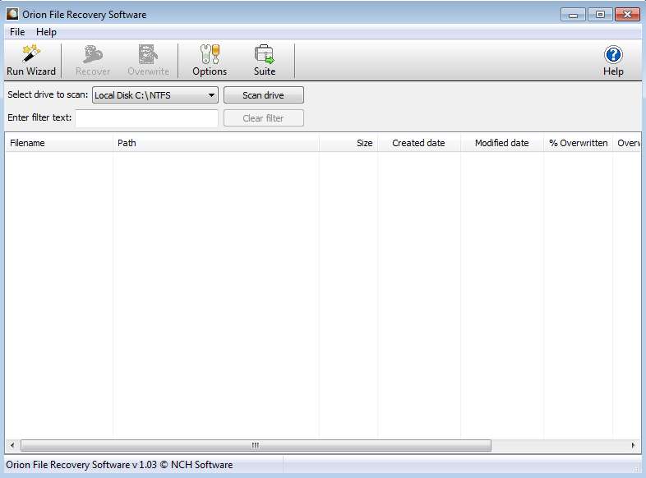Sort by Filename column header
646x478 pixels.
(x=59, y=143)
